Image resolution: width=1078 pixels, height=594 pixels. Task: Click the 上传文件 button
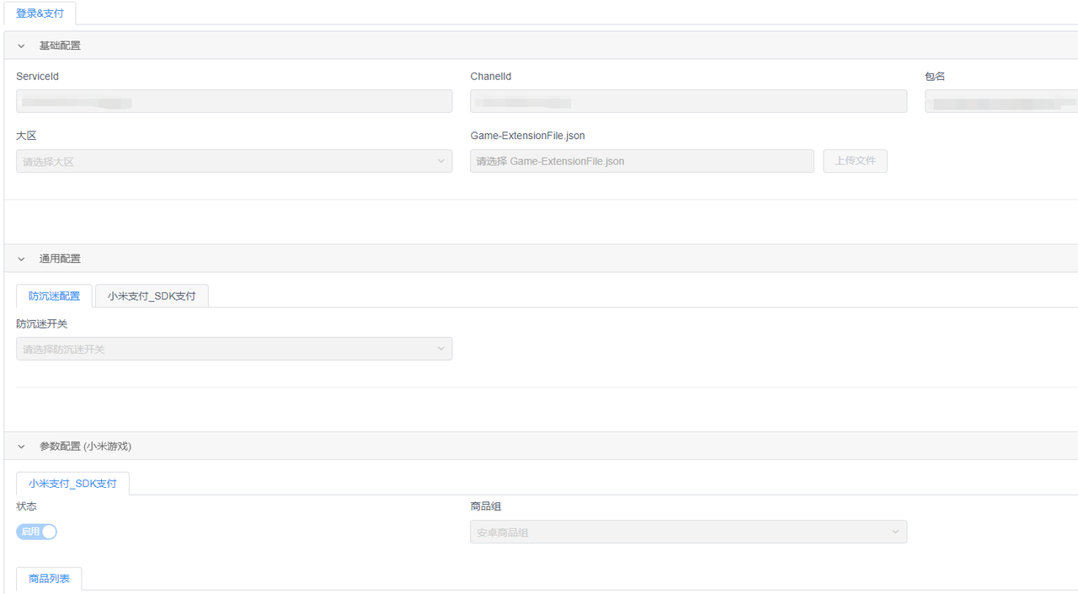click(855, 161)
